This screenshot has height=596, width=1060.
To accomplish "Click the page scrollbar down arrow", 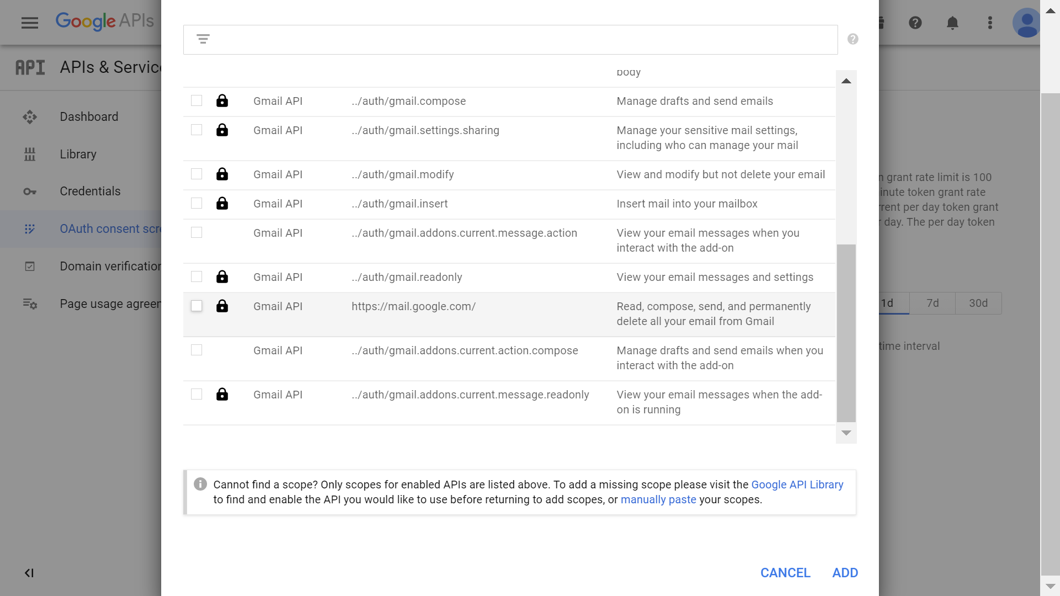I will pyautogui.click(x=1050, y=586).
